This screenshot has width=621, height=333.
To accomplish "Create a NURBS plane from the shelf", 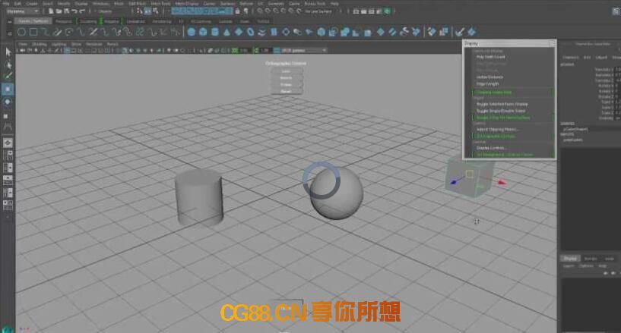I will point(239,32).
